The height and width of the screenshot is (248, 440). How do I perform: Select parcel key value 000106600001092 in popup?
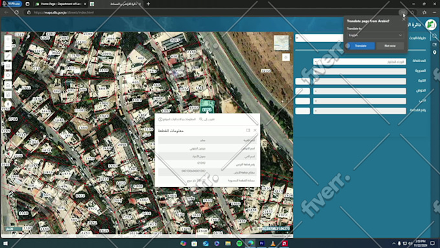pos(193,171)
